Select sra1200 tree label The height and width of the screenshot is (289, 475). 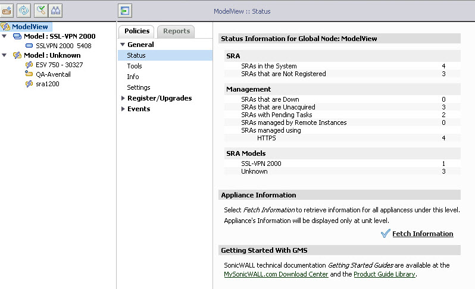pyautogui.click(x=47, y=84)
